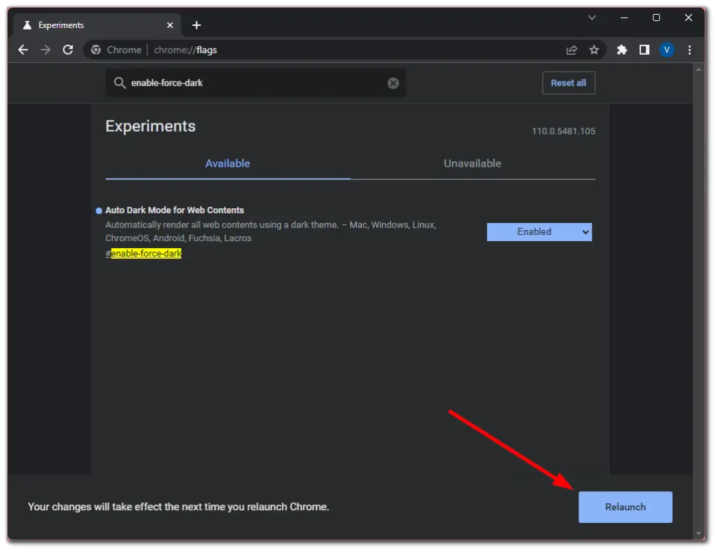Click the Chrome site info icon

pos(95,50)
